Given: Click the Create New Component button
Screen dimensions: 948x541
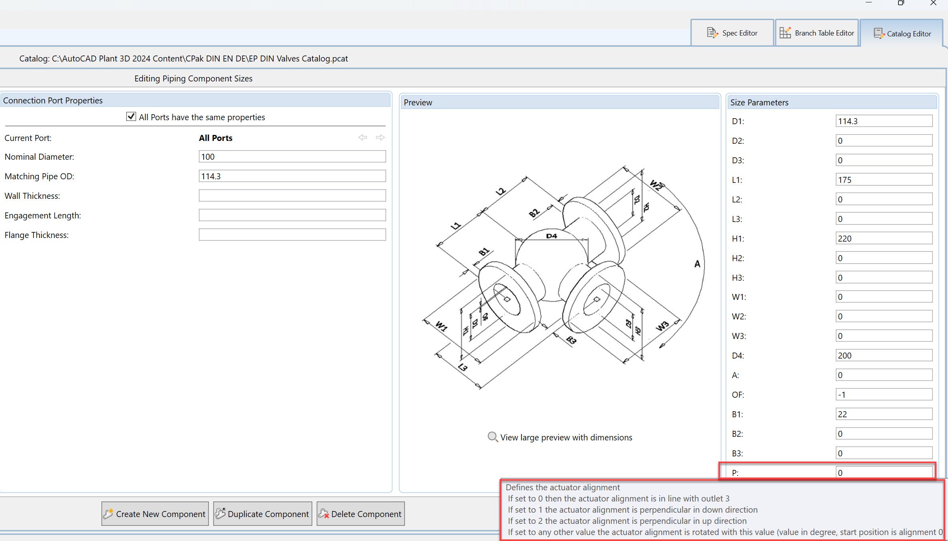Looking at the screenshot, I should click(155, 513).
